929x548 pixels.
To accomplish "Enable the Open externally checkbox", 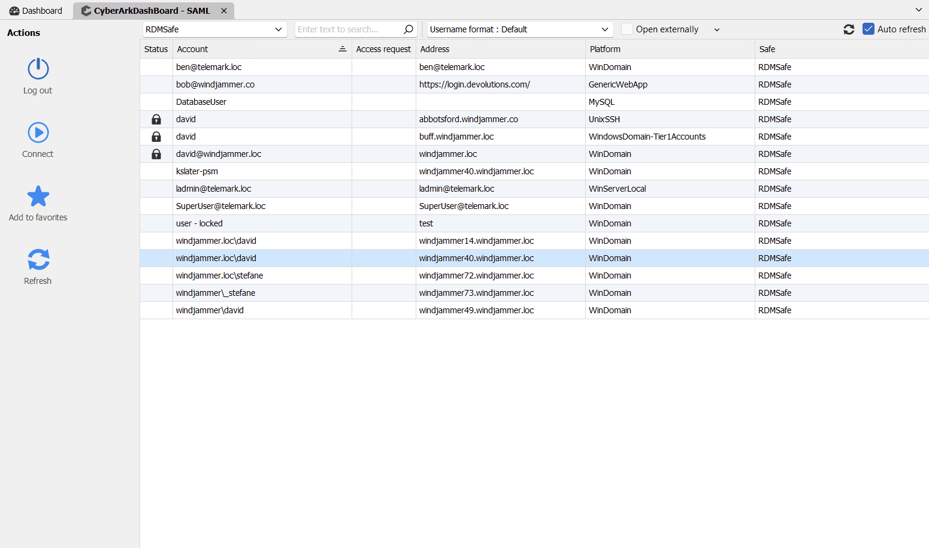I will point(627,29).
